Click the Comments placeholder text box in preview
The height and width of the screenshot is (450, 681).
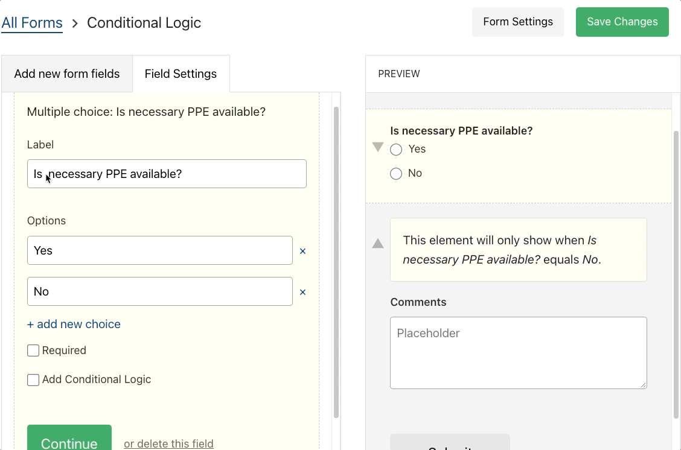tap(518, 352)
